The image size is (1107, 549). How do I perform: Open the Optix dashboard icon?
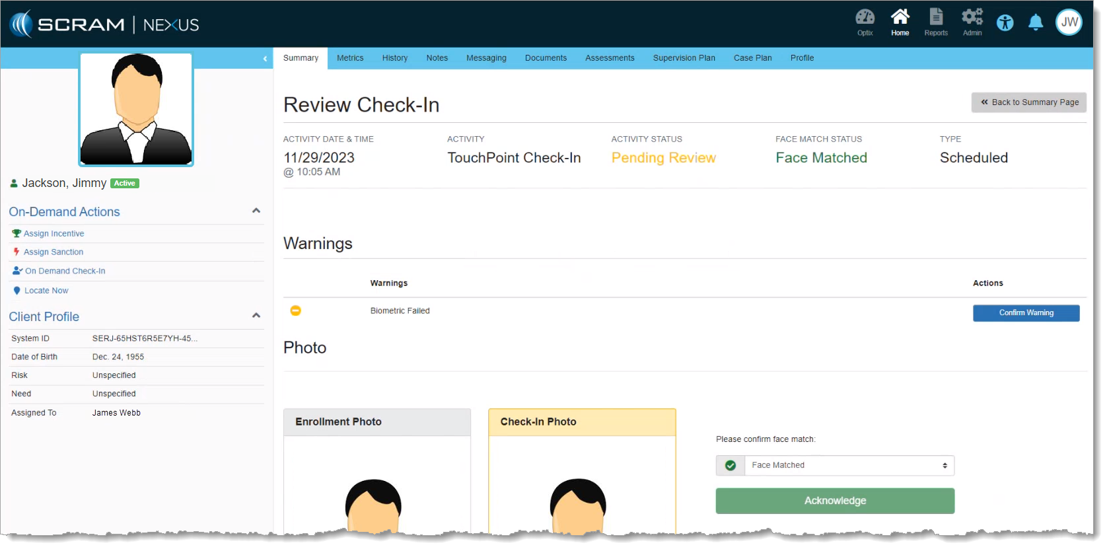865,22
